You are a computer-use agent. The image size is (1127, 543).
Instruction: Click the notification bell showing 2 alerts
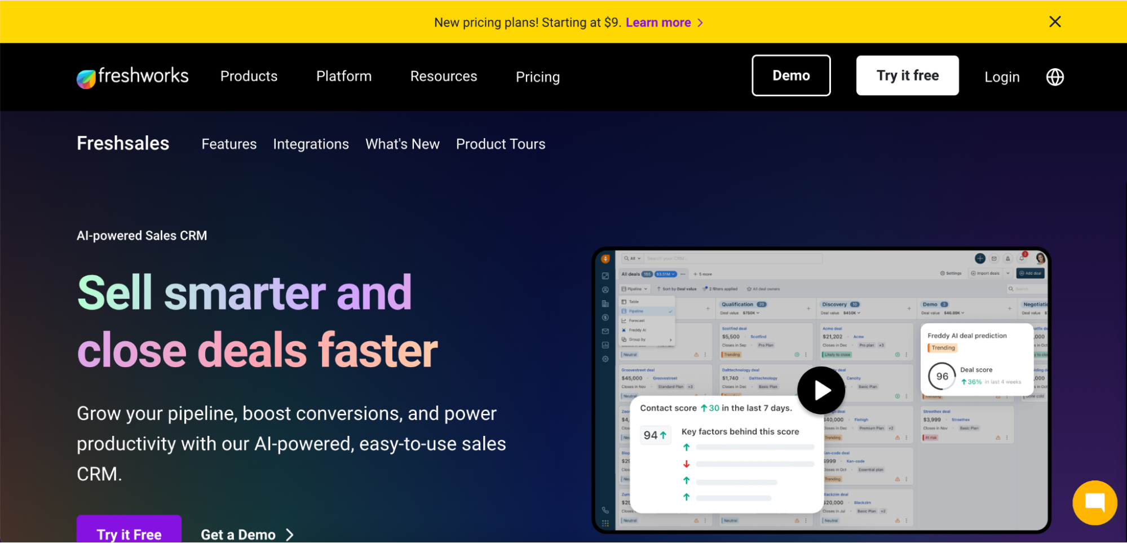[1022, 258]
